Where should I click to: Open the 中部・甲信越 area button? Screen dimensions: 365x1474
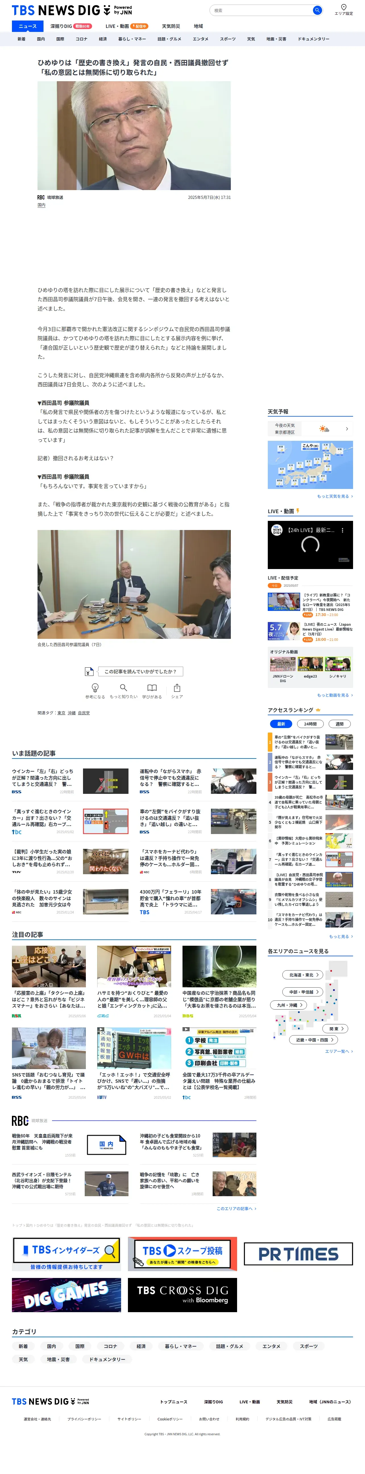pyautogui.click(x=303, y=992)
